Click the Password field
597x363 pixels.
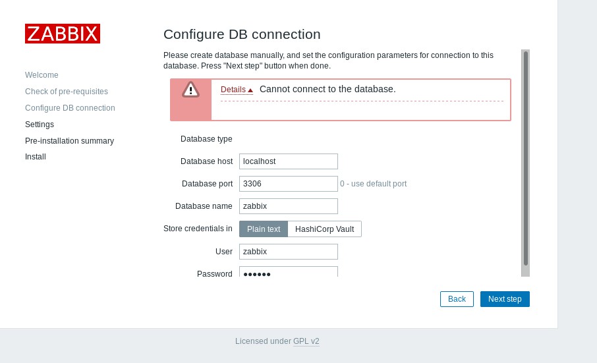point(288,272)
